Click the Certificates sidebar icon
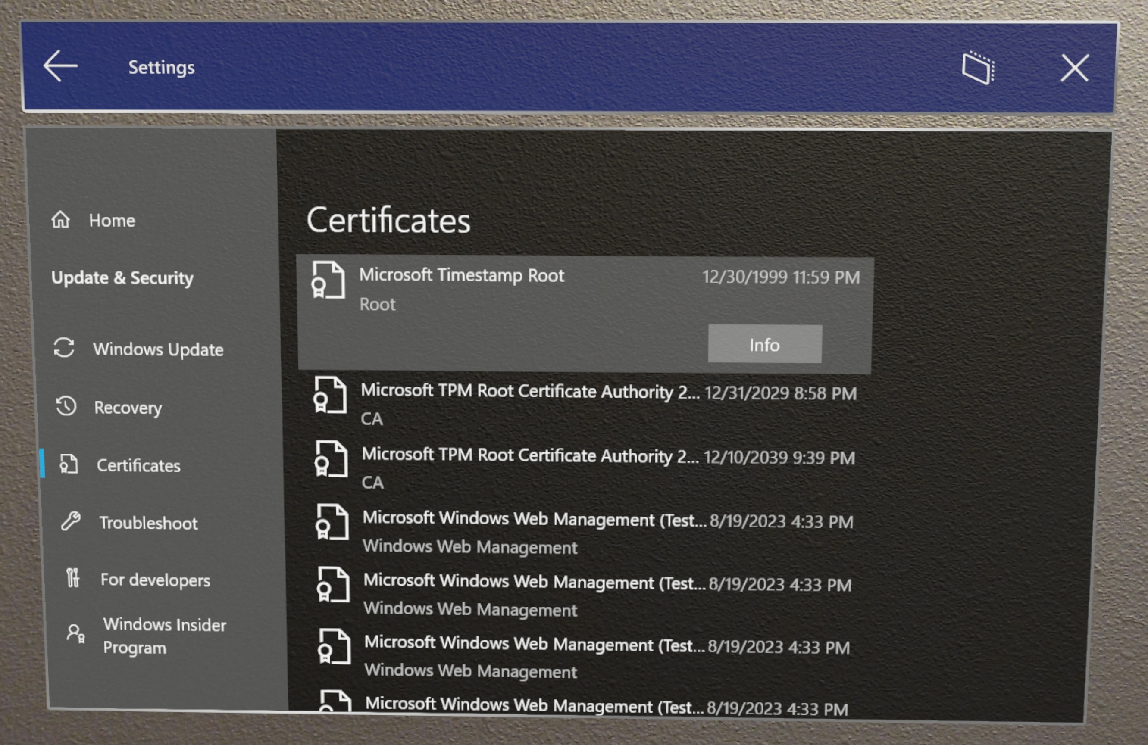The width and height of the screenshot is (1148, 745). click(67, 464)
